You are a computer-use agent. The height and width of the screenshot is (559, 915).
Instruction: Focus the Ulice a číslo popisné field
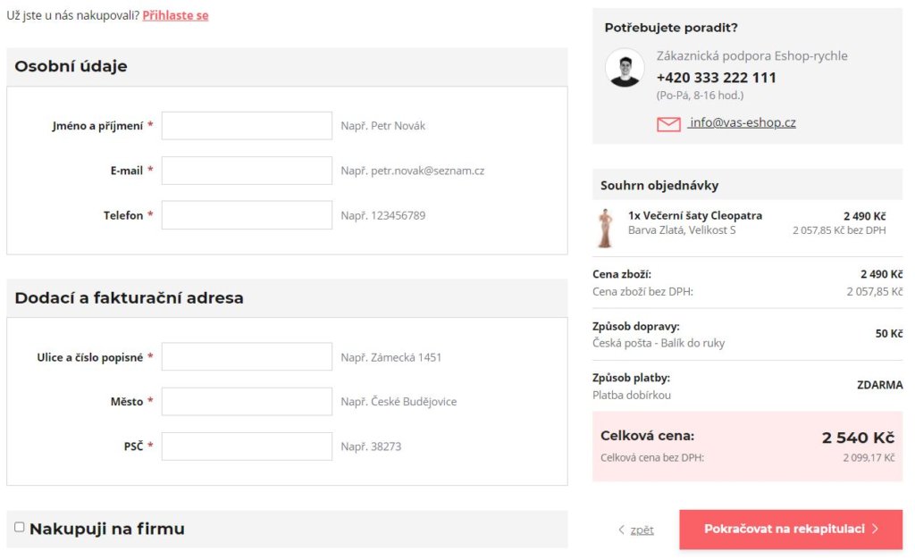click(247, 356)
